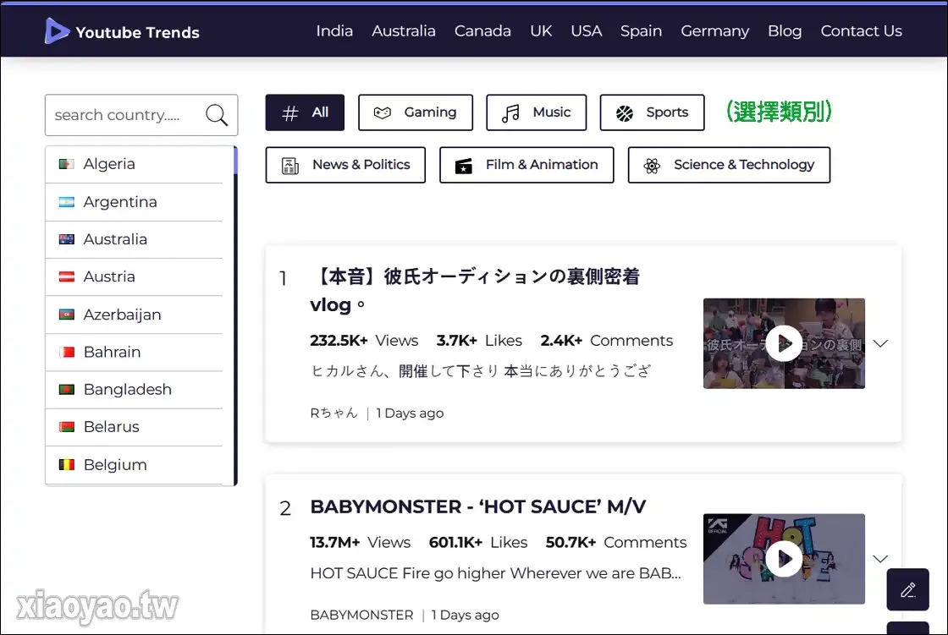The height and width of the screenshot is (635, 948).
Task: Expand details of BABYMONSTER video
Action: tap(880, 559)
